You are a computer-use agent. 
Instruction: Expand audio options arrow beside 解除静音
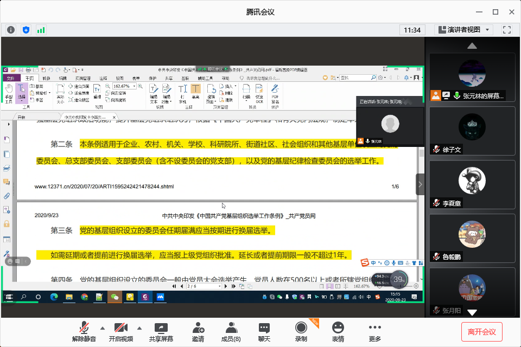coord(102,327)
